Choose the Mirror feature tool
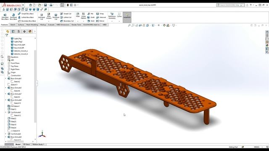Screen dimensions: 269x151 pos(100,21)
